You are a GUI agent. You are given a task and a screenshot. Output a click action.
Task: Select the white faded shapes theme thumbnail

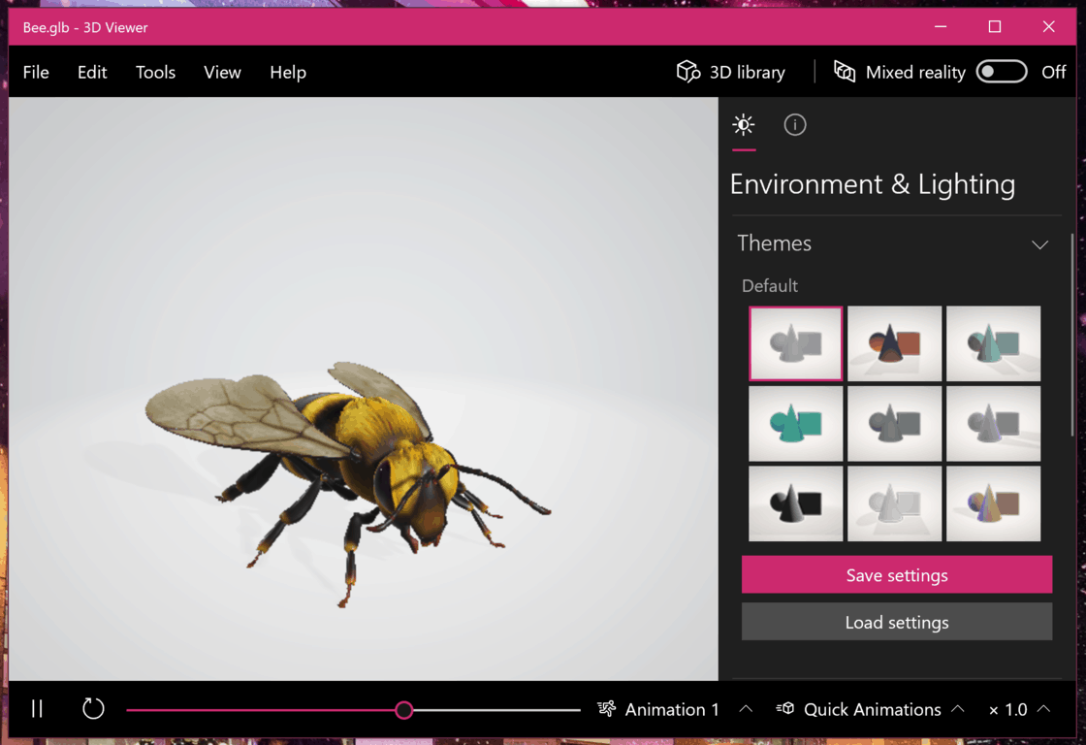(x=894, y=503)
